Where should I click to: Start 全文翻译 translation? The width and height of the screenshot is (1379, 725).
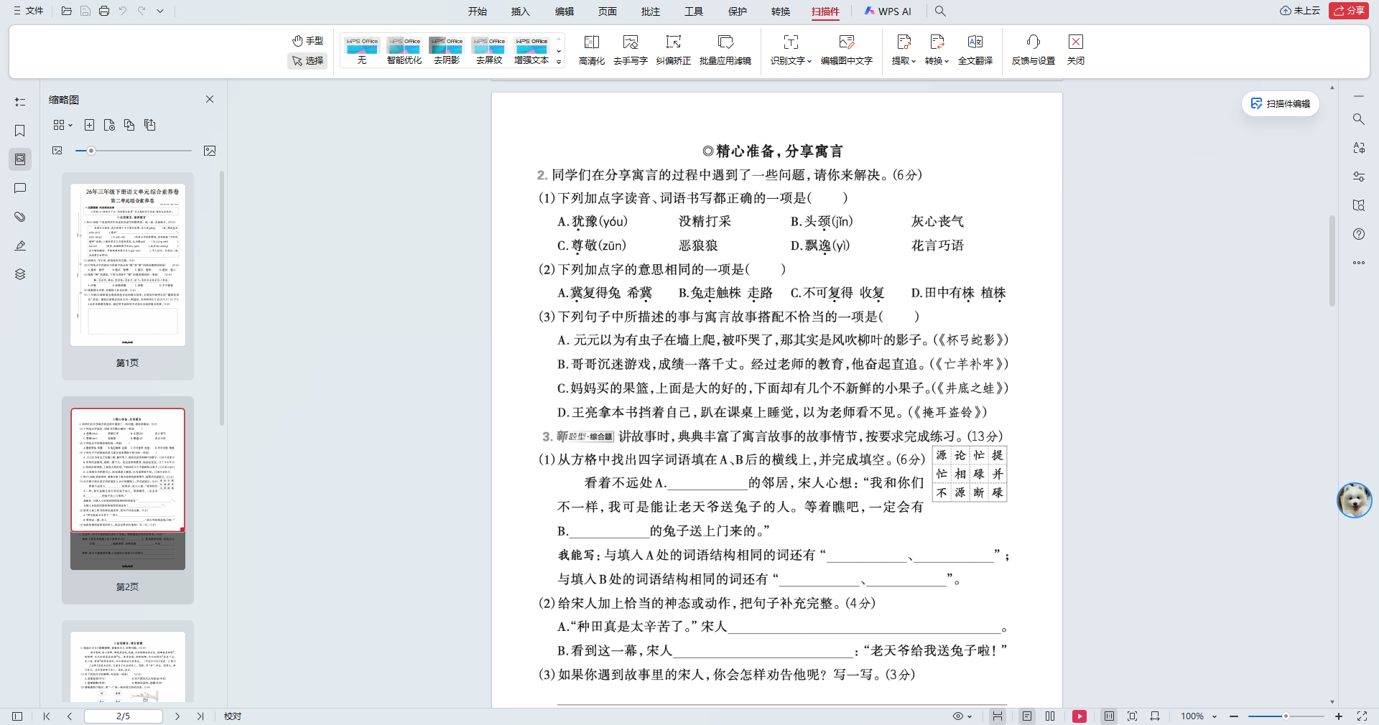coord(975,49)
